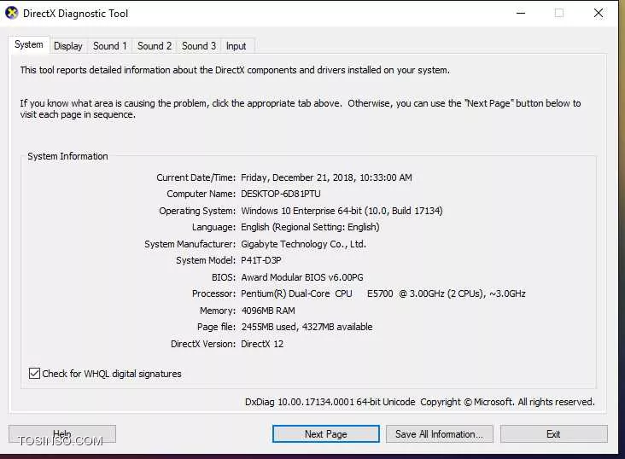Image resolution: width=625 pixels, height=459 pixels.
Task: Click the System Manufacturer label
Action: [x=190, y=244]
